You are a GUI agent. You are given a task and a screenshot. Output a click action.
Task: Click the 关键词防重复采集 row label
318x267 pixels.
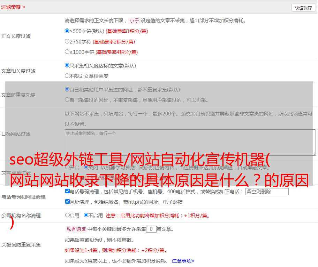[x=21, y=245]
